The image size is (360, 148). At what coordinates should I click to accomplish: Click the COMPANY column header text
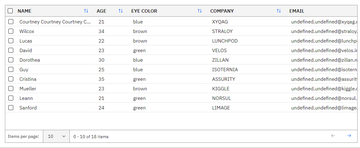(x=222, y=11)
